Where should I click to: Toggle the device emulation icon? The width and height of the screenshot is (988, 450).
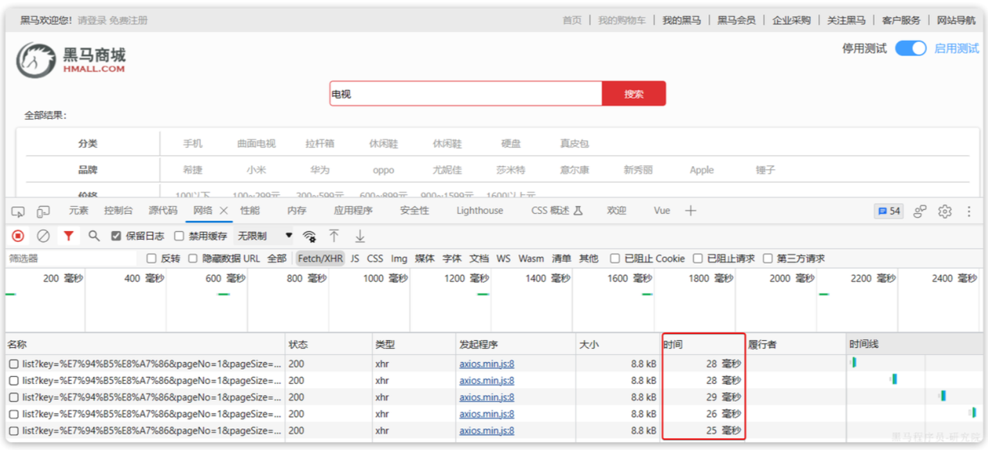tap(43, 211)
